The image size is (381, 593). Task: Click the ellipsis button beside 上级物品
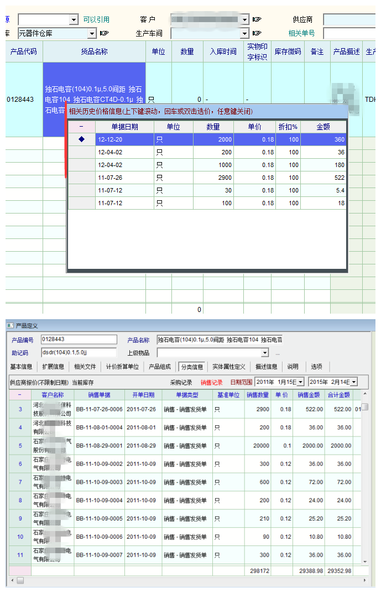[278, 353]
